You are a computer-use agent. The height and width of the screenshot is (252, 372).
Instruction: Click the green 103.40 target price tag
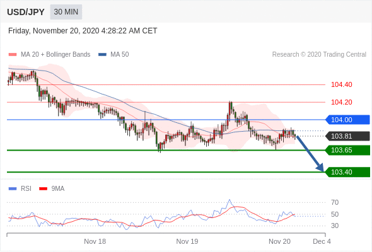[347, 172]
